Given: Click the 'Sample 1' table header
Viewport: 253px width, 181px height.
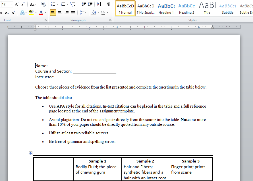Looking at the screenshot, I should tap(98, 161).
